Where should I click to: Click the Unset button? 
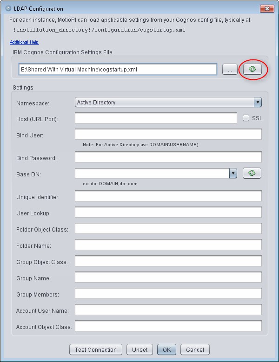click(139, 349)
